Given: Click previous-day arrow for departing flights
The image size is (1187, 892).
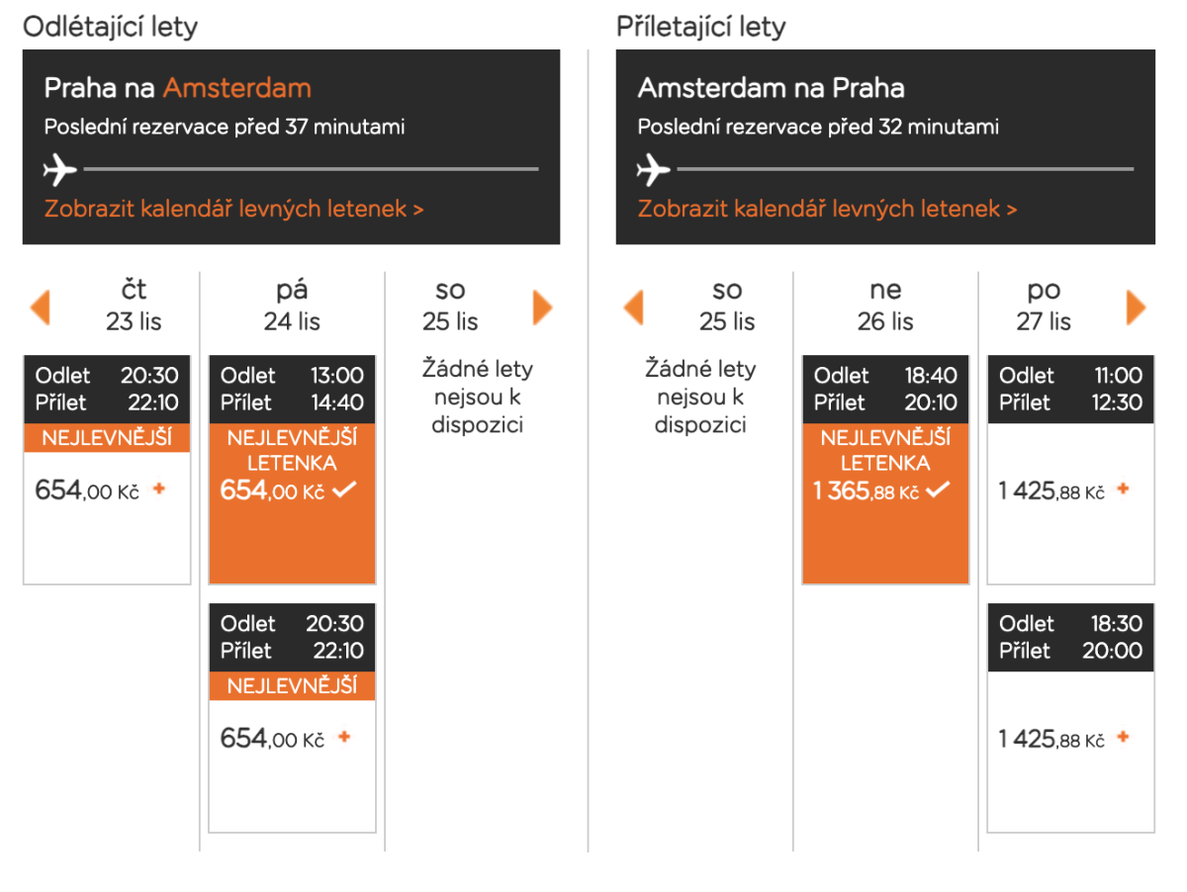Looking at the screenshot, I should (x=41, y=307).
